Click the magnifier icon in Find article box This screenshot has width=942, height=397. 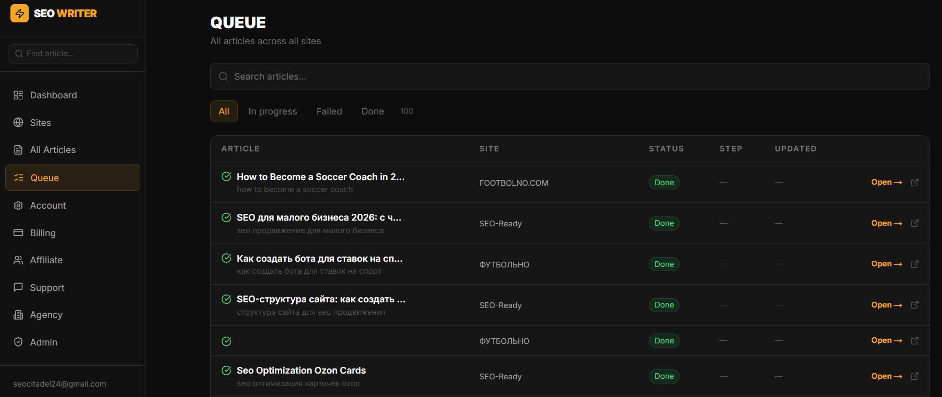pyautogui.click(x=19, y=54)
